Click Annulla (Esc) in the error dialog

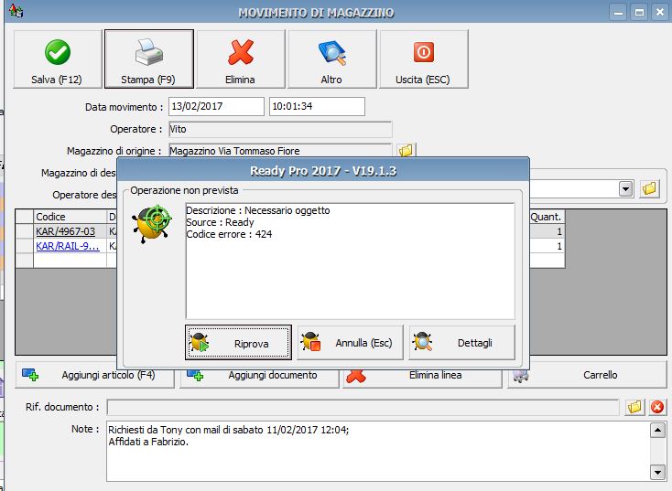[350, 343]
